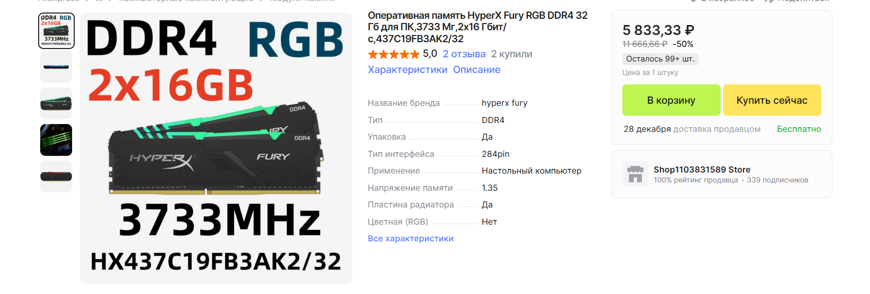The height and width of the screenshot is (294, 870).
Task: Click the main DDR4 RGB product image
Action: [216, 149]
